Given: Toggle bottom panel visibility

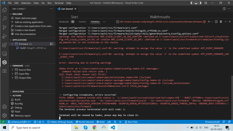Looking at the screenshot, I should (196, 3).
